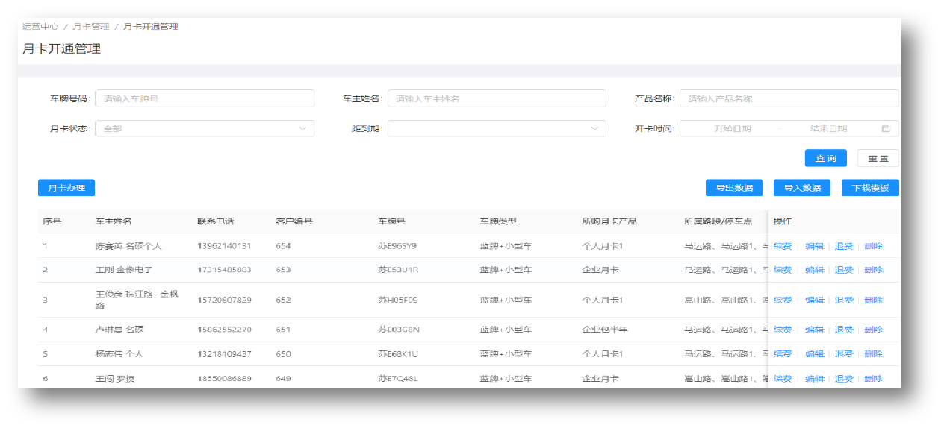Click the 重置 reset button
The image size is (944, 431).
[x=878, y=157]
